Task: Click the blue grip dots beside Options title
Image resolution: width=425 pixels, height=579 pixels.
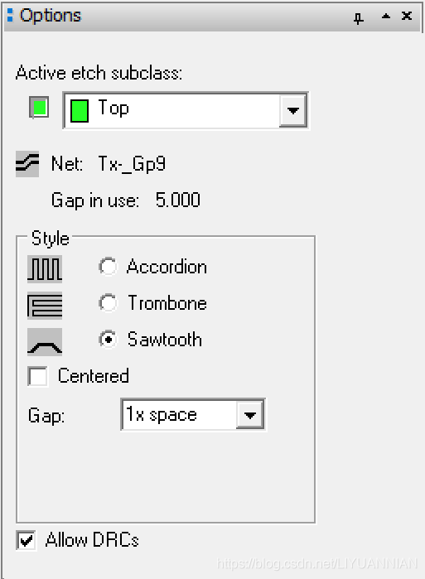Action: click(10, 15)
